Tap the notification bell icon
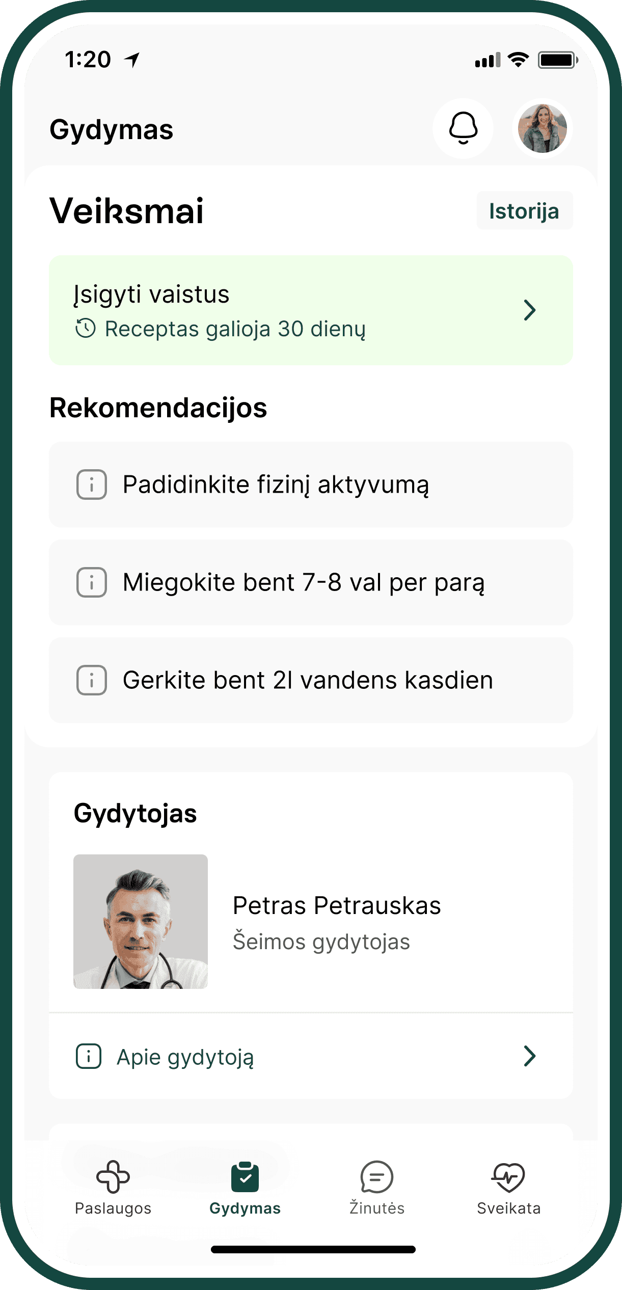 463,128
